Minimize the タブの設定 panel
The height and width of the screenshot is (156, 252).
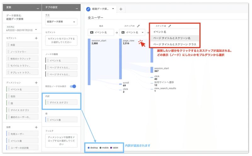coord(77,8)
